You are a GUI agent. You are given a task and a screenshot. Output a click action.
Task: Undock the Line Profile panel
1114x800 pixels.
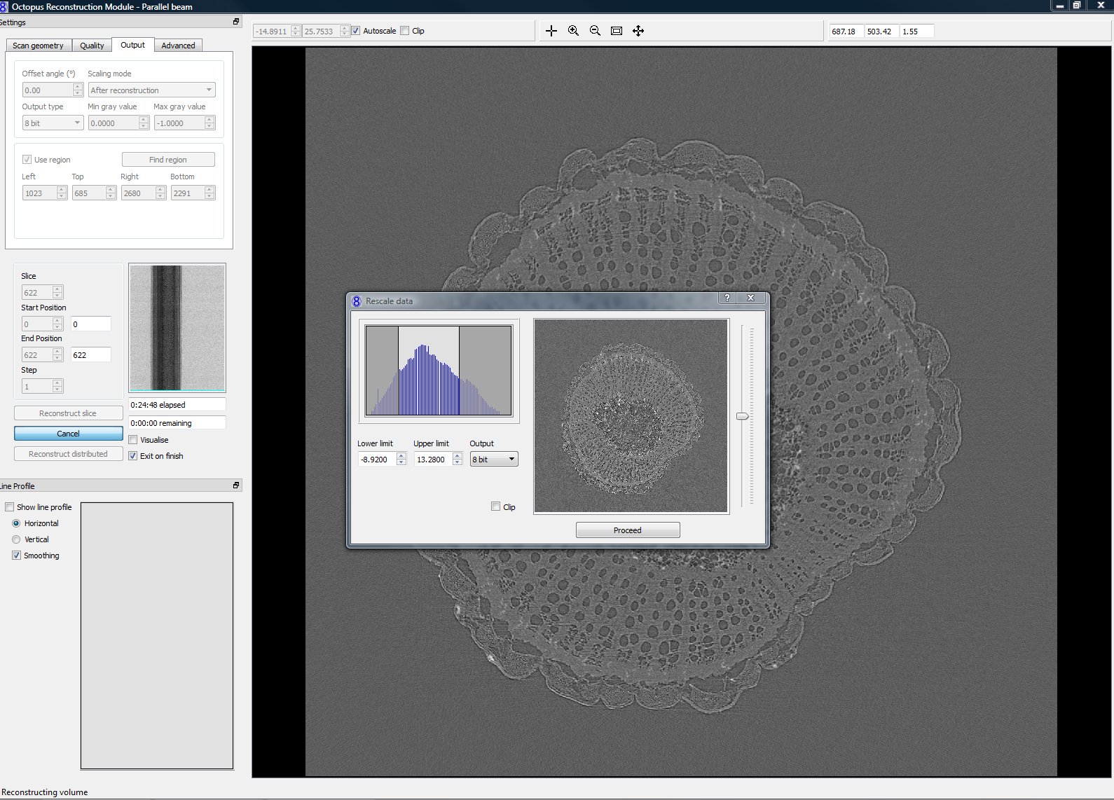[236, 485]
